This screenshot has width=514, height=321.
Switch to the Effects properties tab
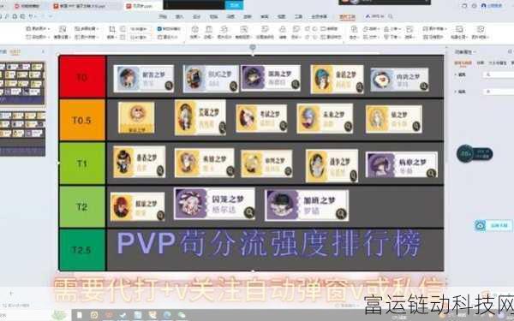(481, 62)
